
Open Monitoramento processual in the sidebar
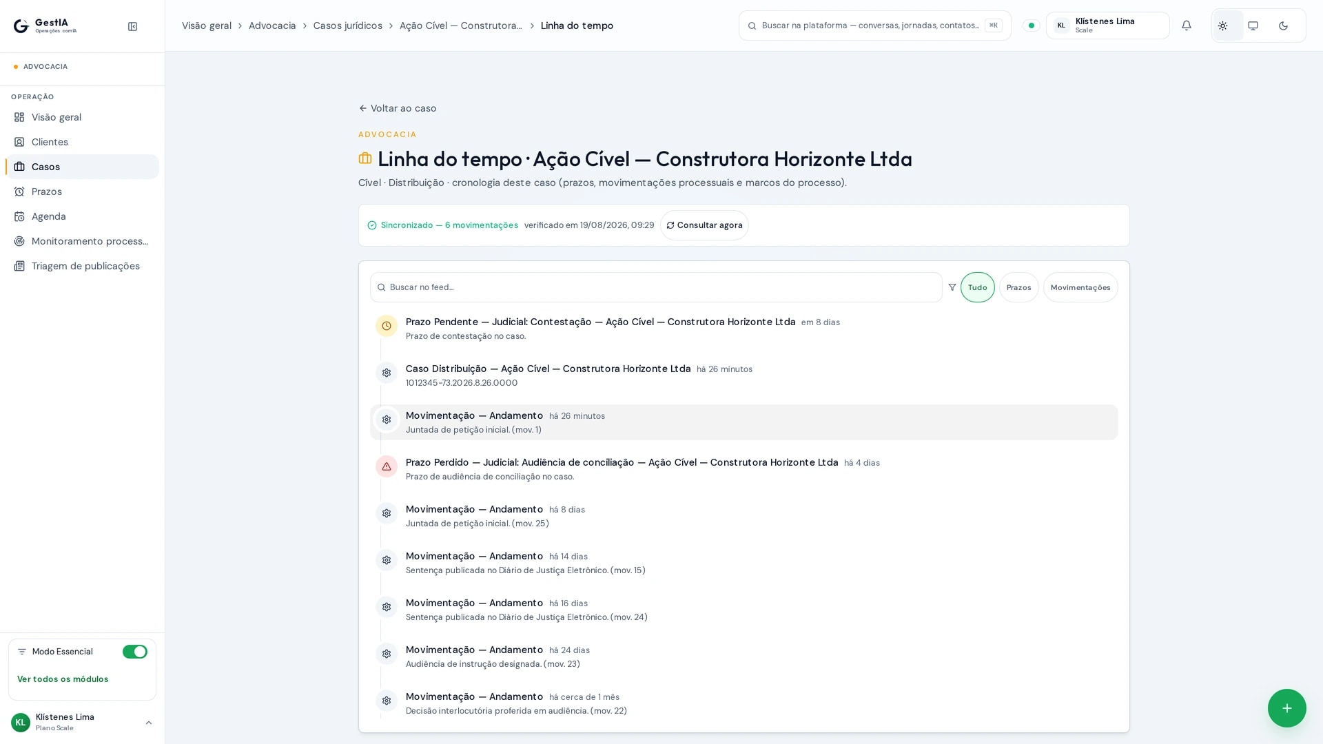(x=82, y=241)
